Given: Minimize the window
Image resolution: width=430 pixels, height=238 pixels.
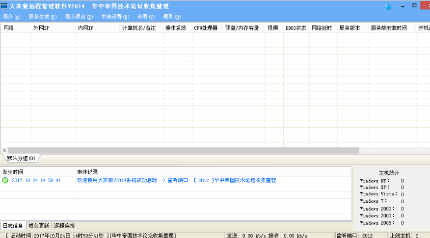Looking at the screenshot, I should [x=403, y=6].
